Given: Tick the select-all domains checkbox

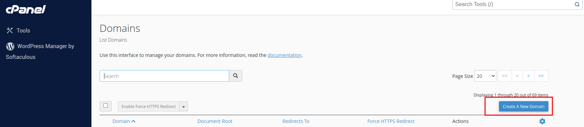Looking at the screenshot, I should tap(105, 106).
